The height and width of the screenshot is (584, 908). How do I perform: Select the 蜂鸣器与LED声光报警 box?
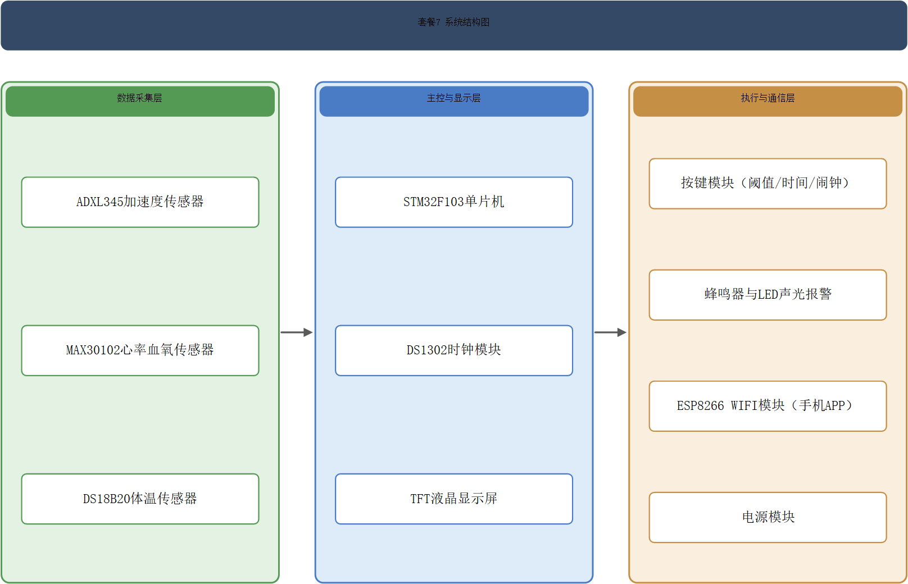click(x=768, y=295)
